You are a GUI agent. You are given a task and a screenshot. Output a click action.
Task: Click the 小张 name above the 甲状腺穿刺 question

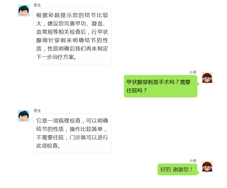click(193, 72)
